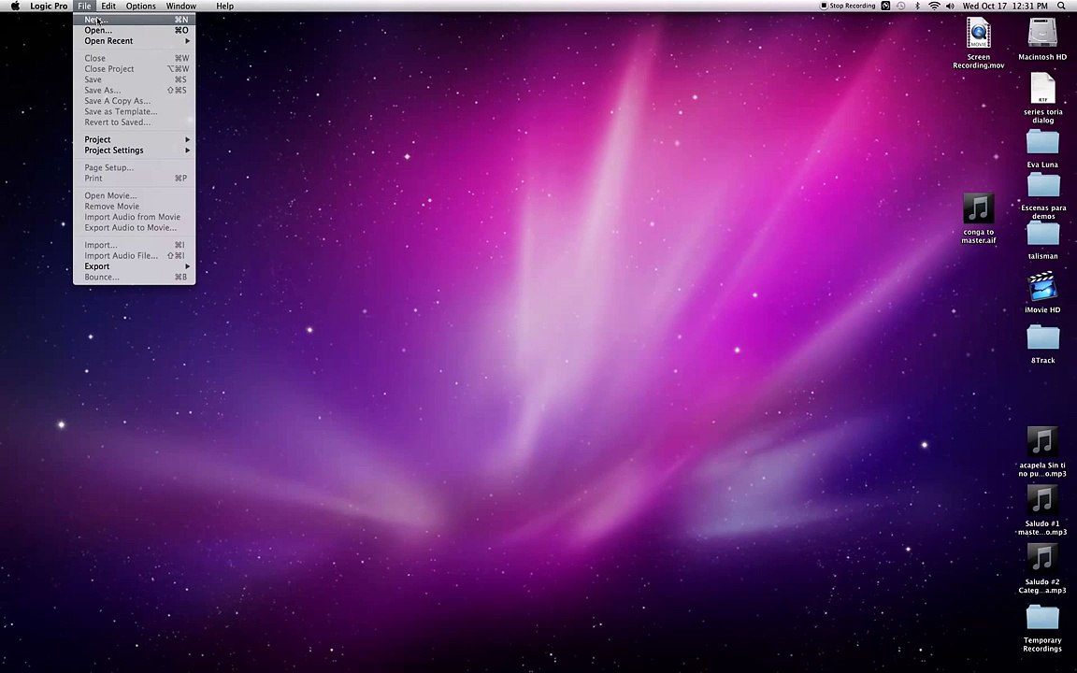
Task: Select the Macintosh HD drive icon
Action: coord(1042,39)
